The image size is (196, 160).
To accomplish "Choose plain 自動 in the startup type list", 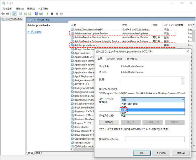I will (153, 107).
